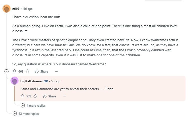
Task: Click the 5d ago timestamp on zd10's comment
Action: (x=28, y=9)
